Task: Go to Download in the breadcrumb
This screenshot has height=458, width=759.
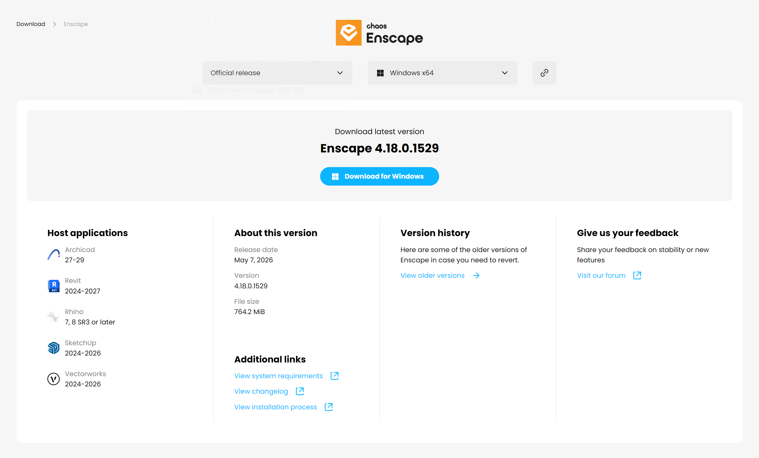Action: pyautogui.click(x=31, y=24)
